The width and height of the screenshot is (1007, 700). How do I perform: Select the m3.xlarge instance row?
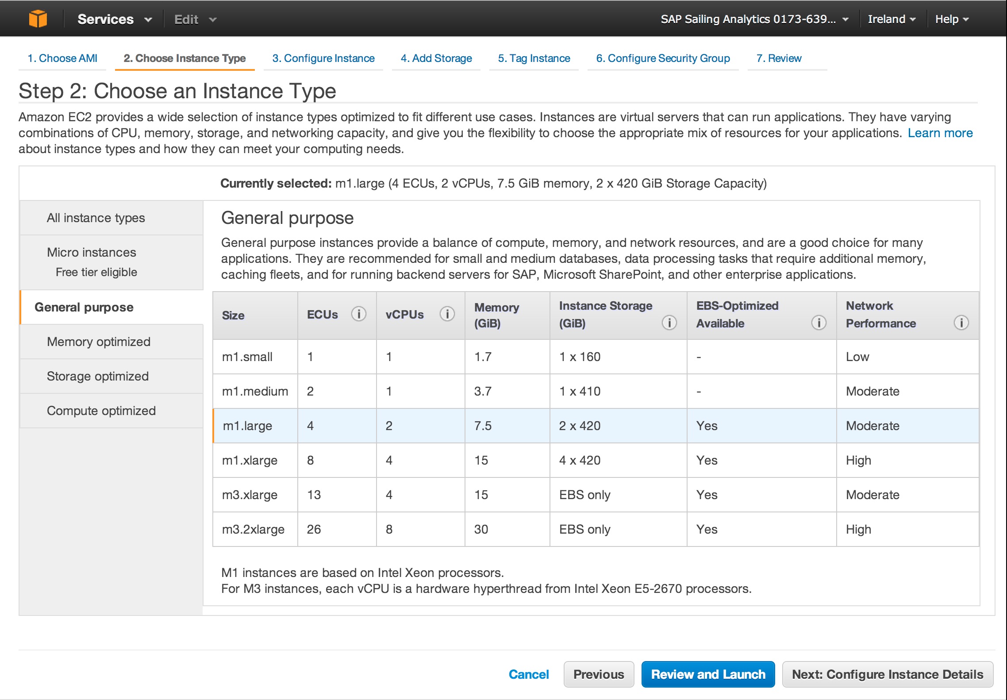pos(250,495)
